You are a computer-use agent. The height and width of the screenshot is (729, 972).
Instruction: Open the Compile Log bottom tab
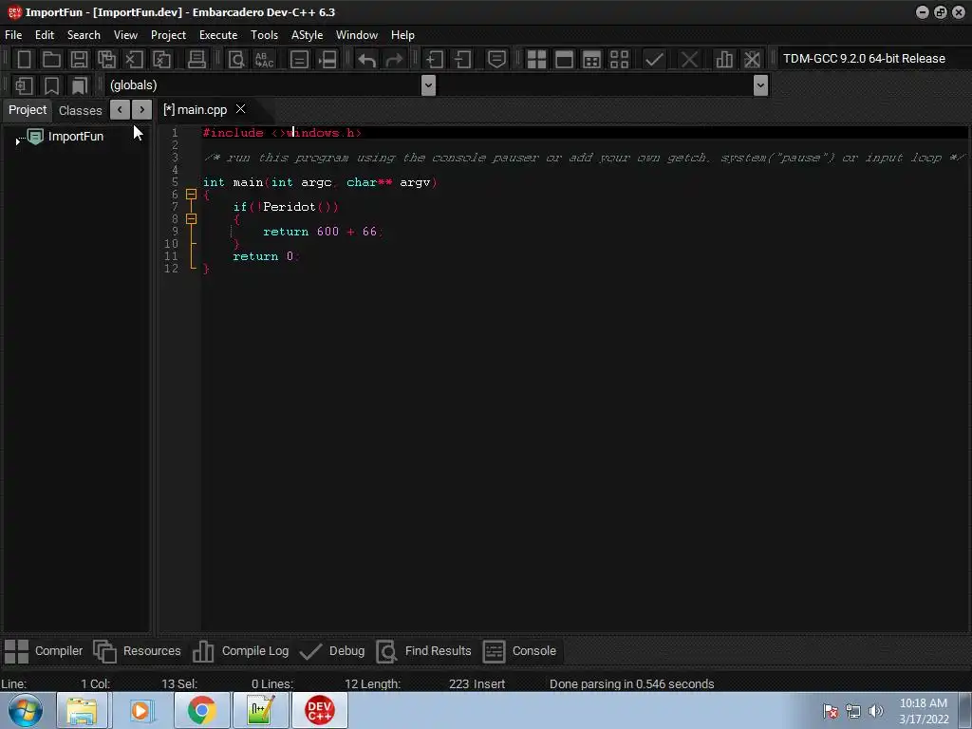click(241, 651)
